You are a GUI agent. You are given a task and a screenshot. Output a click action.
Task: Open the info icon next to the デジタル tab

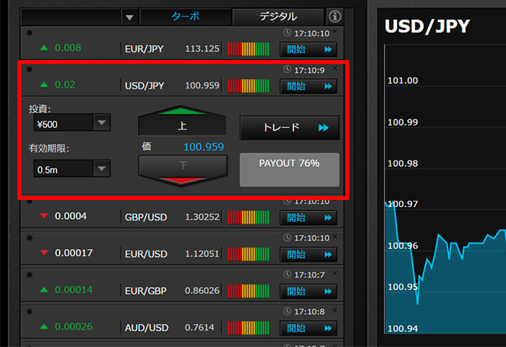(334, 16)
